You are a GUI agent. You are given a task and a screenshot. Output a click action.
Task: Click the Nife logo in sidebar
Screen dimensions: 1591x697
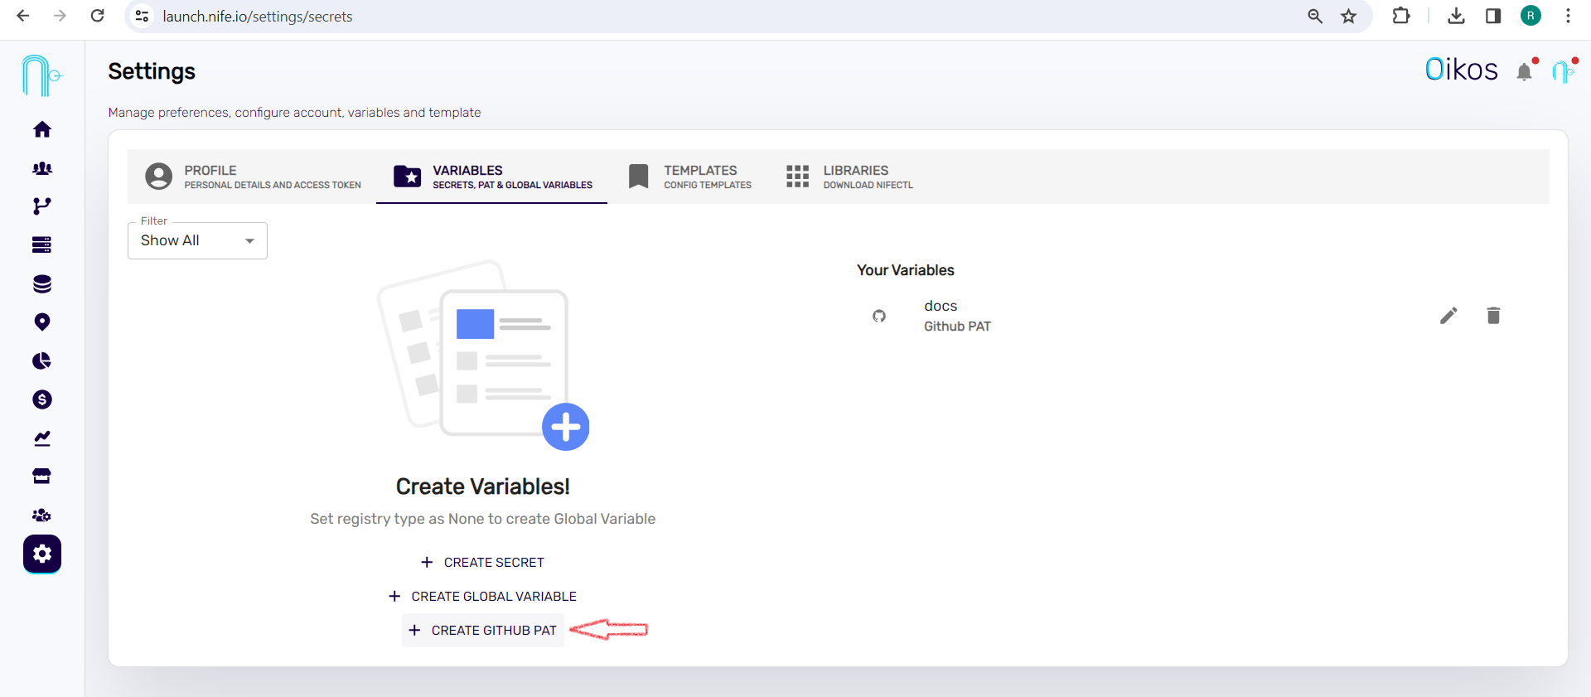coord(41,75)
